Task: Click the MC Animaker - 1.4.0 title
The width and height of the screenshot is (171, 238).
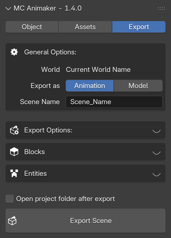Action: 48,8
